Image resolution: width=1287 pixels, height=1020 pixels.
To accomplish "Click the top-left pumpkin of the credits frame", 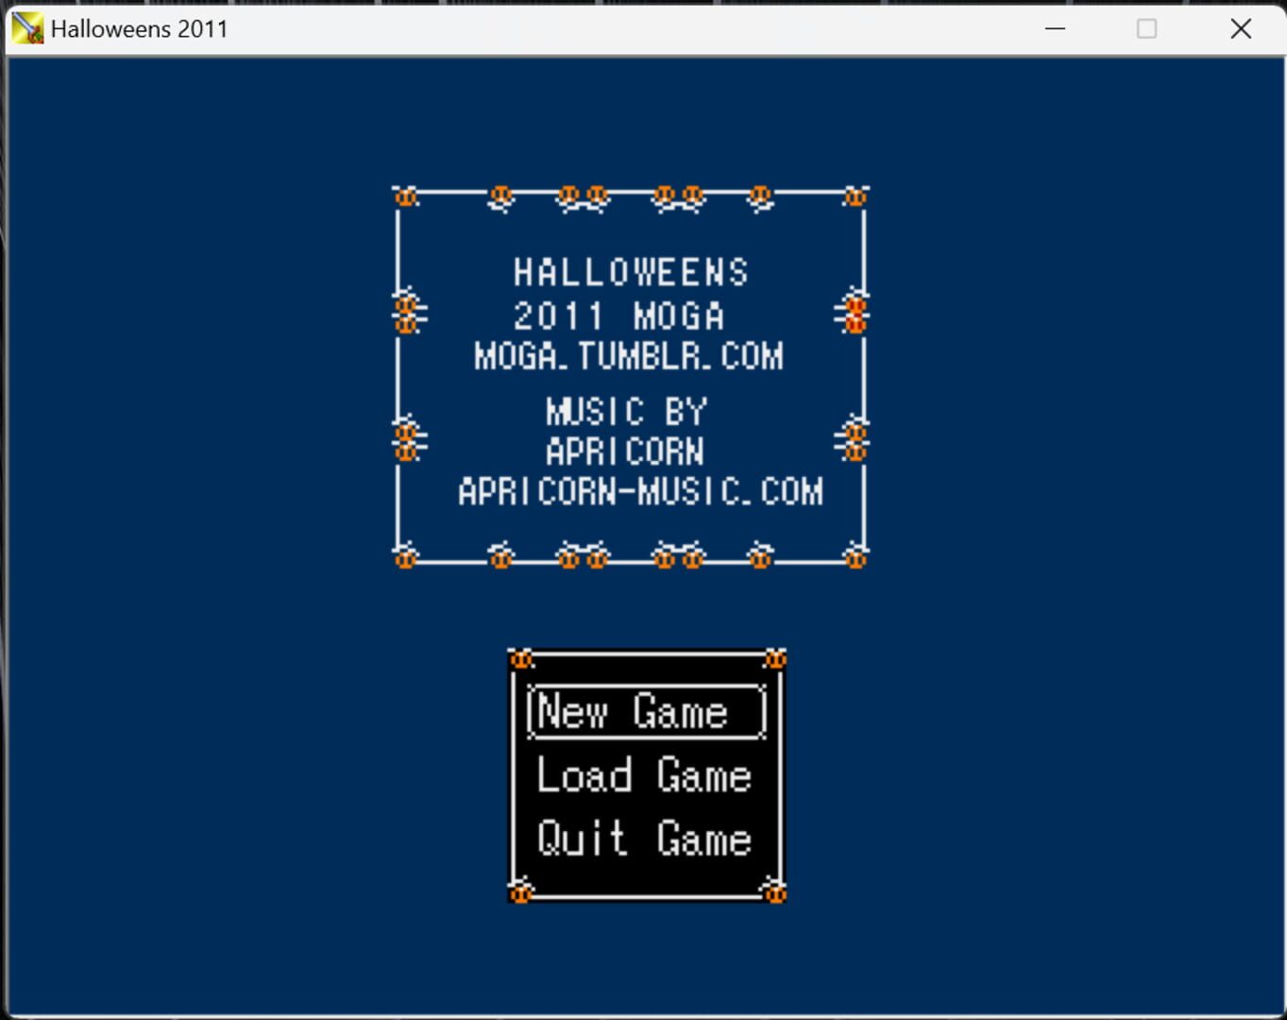I will [406, 196].
